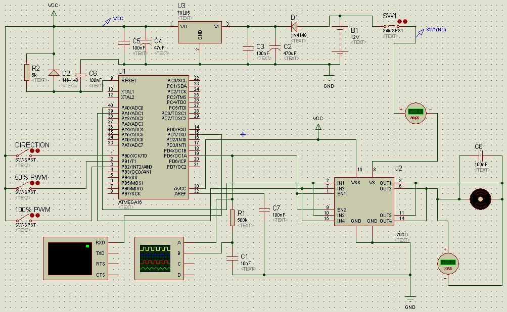Select the DC motor symbol

(x=480, y=198)
